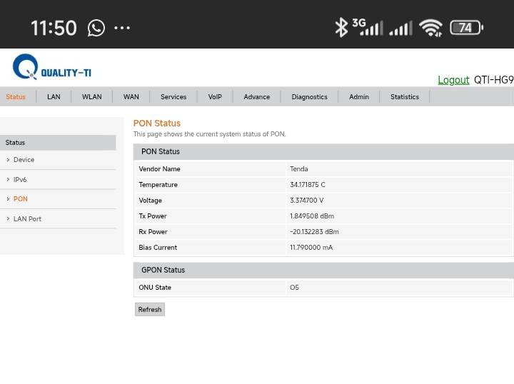Tap the Bluetooth status icon
This screenshot has width=514, height=384.
tap(341, 28)
